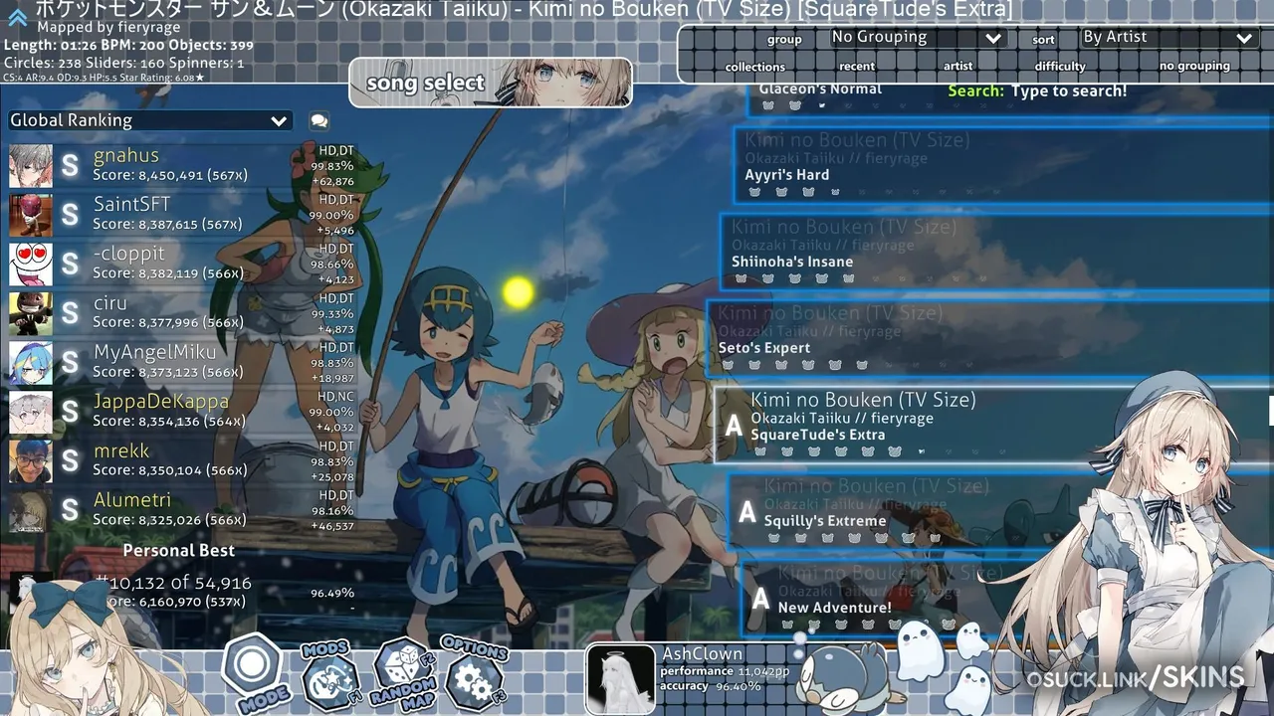The image size is (1274, 716).
Task: Open the Mods selection icon
Action: click(329, 675)
